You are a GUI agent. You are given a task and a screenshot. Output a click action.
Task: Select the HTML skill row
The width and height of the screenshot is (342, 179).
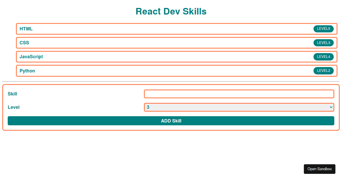(171, 29)
